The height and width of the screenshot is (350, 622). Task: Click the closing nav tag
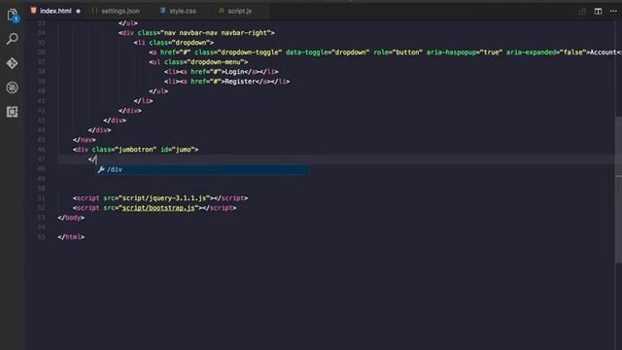85,140
